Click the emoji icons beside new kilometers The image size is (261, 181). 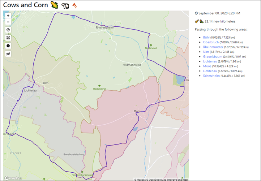pyautogui.click(x=199, y=21)
